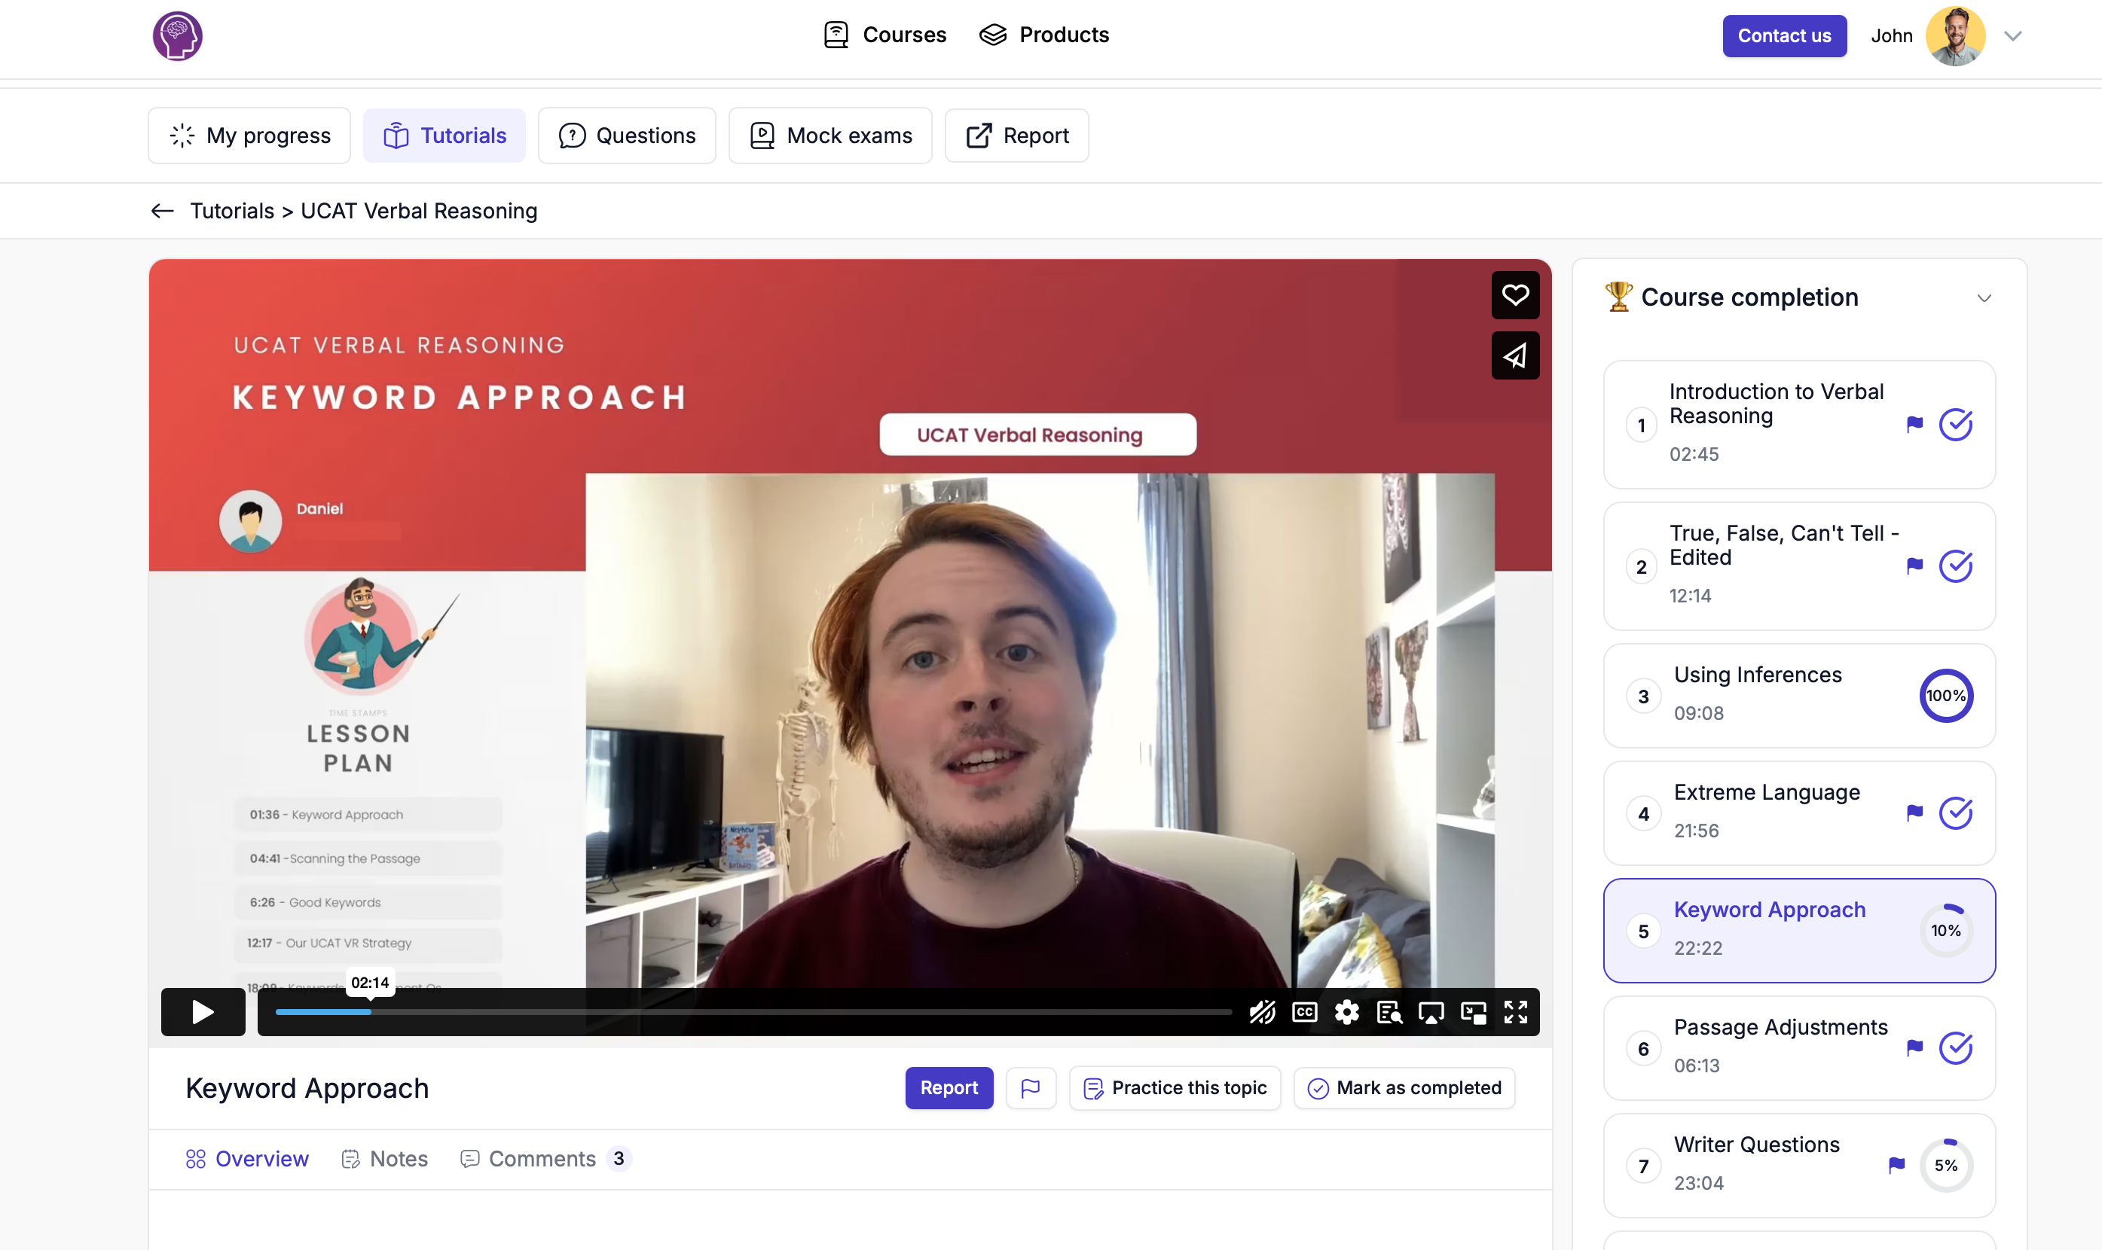This screenshot has height=1250, width=2102.
Task: Click the paper plane share icon
Action: [x=1515, y=355]
